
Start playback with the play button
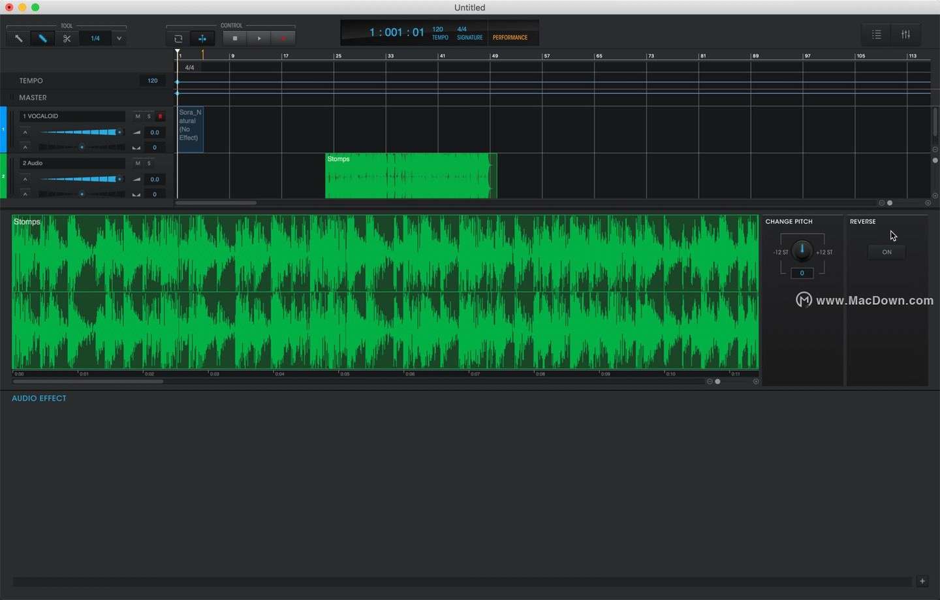pos(259,39)
